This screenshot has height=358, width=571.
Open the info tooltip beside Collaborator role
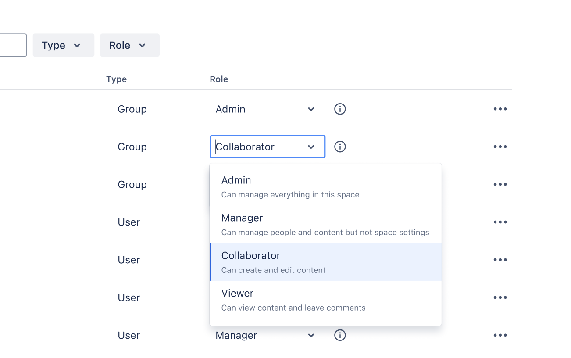[x=340, y=147]
